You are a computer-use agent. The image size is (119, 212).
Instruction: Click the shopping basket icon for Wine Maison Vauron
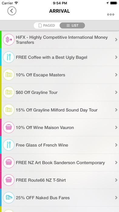pos(8,128)
